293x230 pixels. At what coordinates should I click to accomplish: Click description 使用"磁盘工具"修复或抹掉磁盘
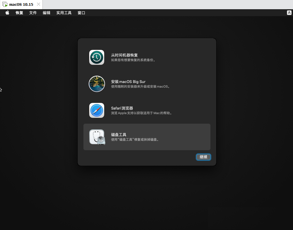(x=135, y=139)
